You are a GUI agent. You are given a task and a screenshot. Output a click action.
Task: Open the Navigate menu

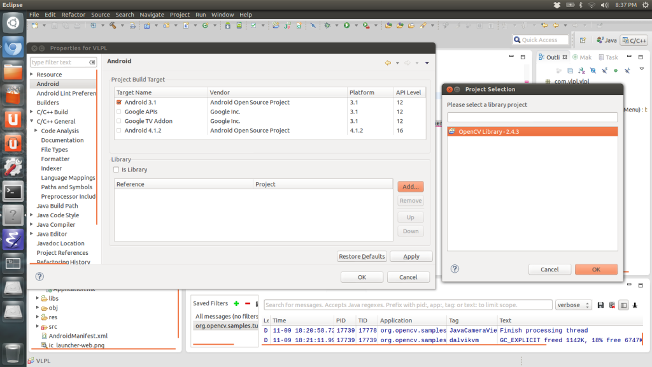point(152,15)
